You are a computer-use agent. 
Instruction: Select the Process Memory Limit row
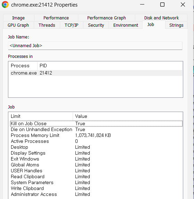tap(96, 135)
